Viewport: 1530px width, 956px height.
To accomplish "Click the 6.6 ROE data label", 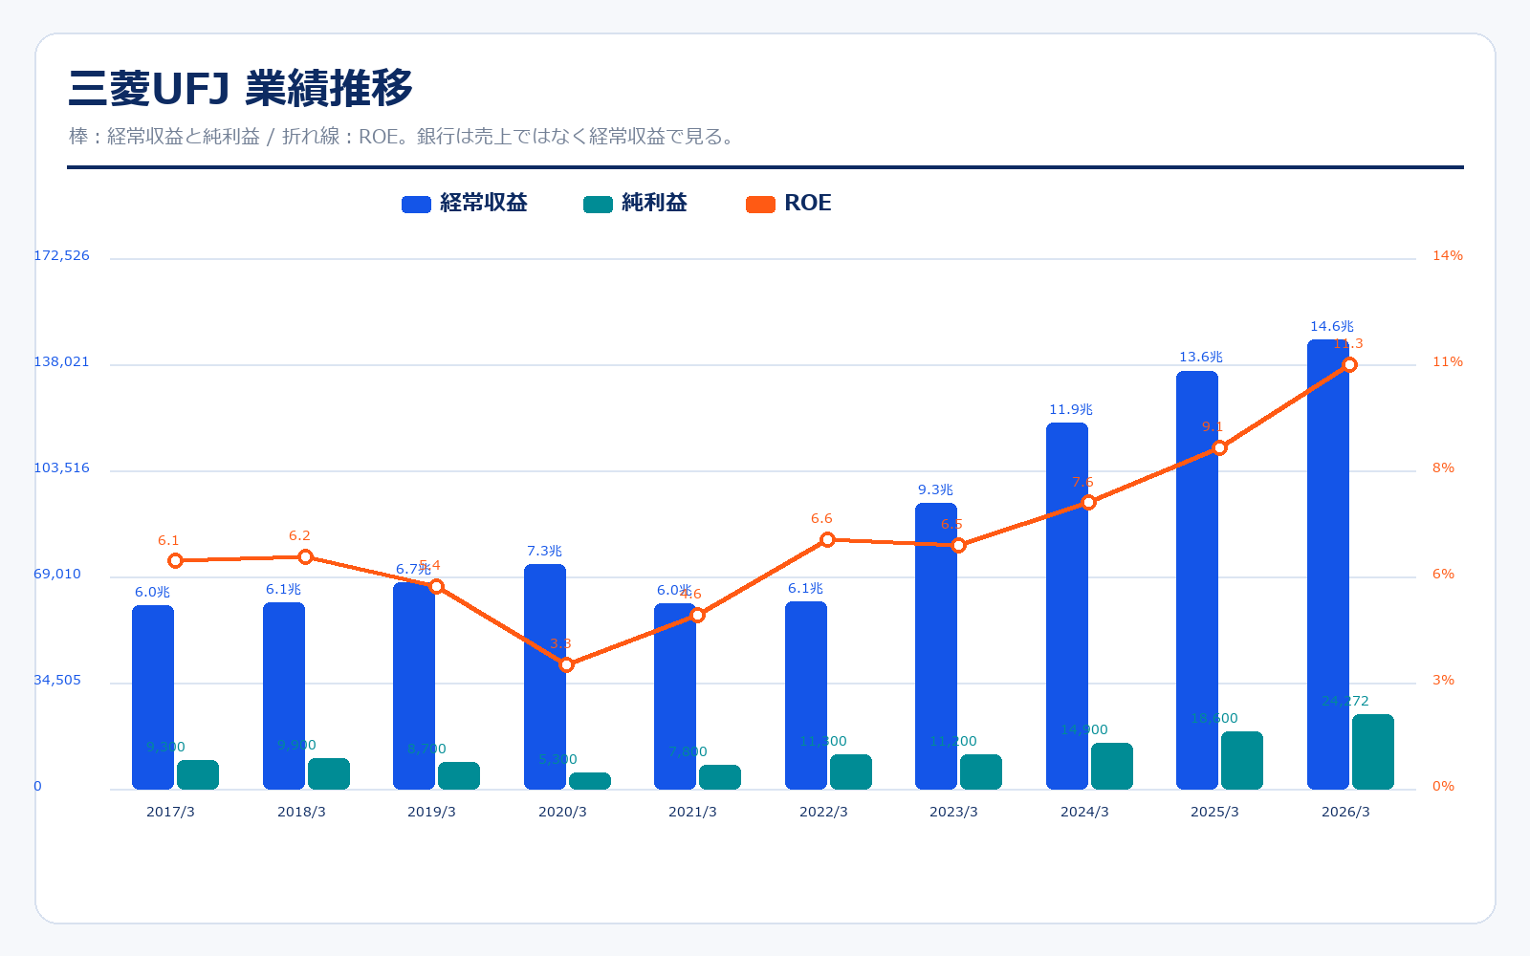I will 821,519.
